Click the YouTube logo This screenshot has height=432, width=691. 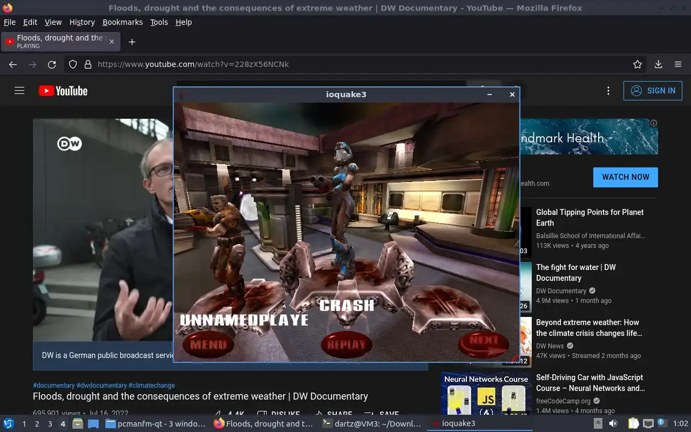coord(63,91)
